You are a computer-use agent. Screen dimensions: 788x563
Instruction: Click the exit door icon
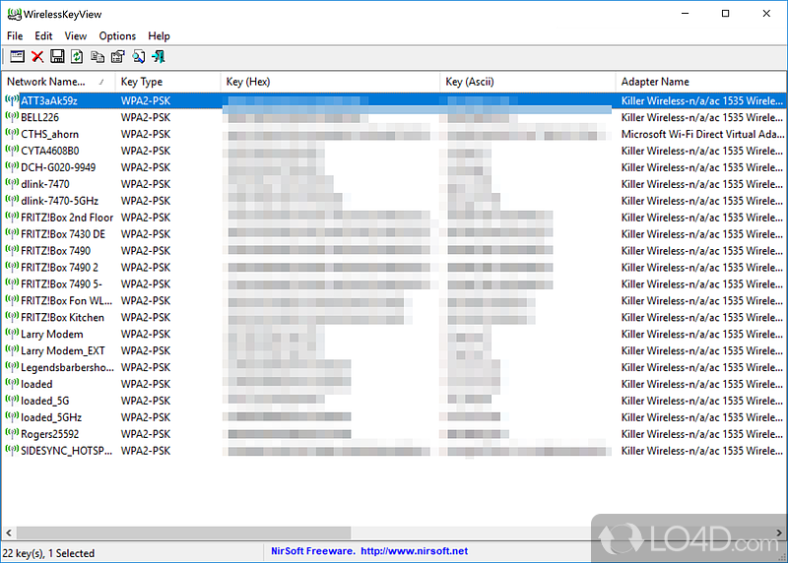coord(159,57)
